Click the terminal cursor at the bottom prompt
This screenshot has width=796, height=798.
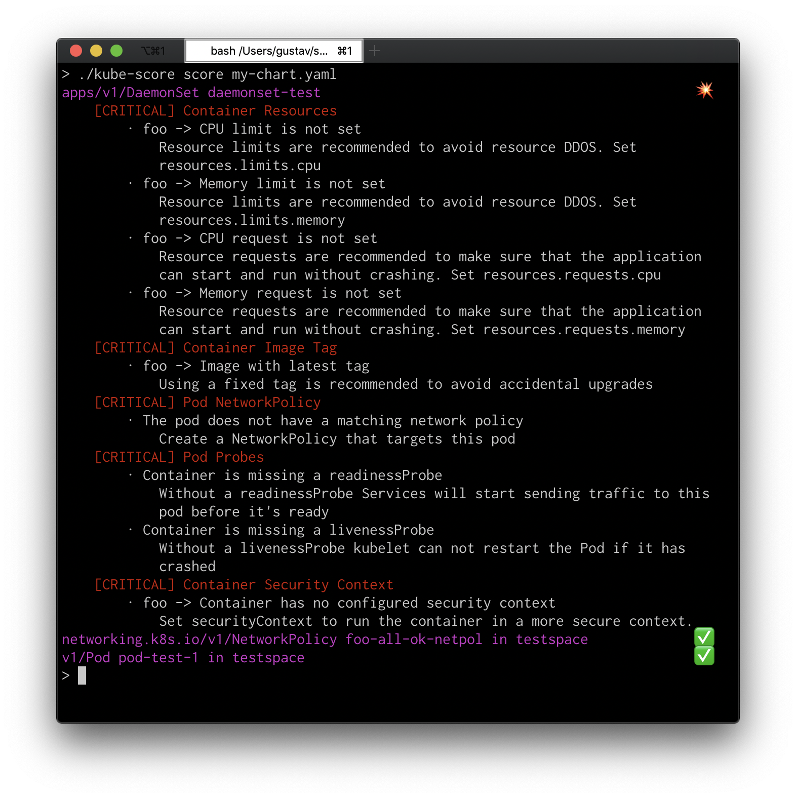(82, 675)
